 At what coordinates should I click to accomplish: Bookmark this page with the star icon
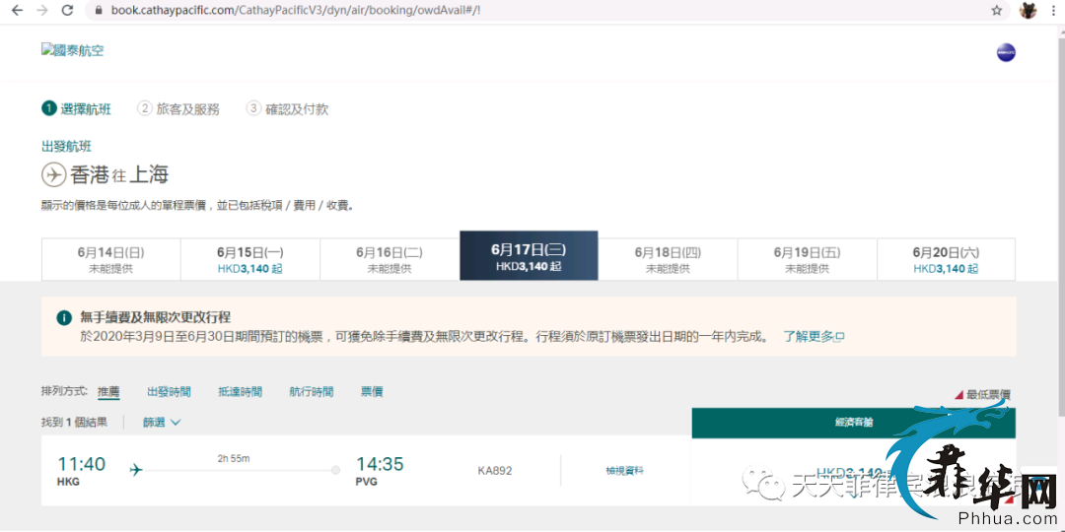[996, 11]
